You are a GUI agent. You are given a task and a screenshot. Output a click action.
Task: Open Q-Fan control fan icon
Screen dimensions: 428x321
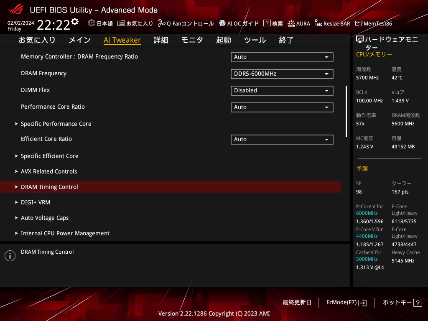tap(162, 23)
